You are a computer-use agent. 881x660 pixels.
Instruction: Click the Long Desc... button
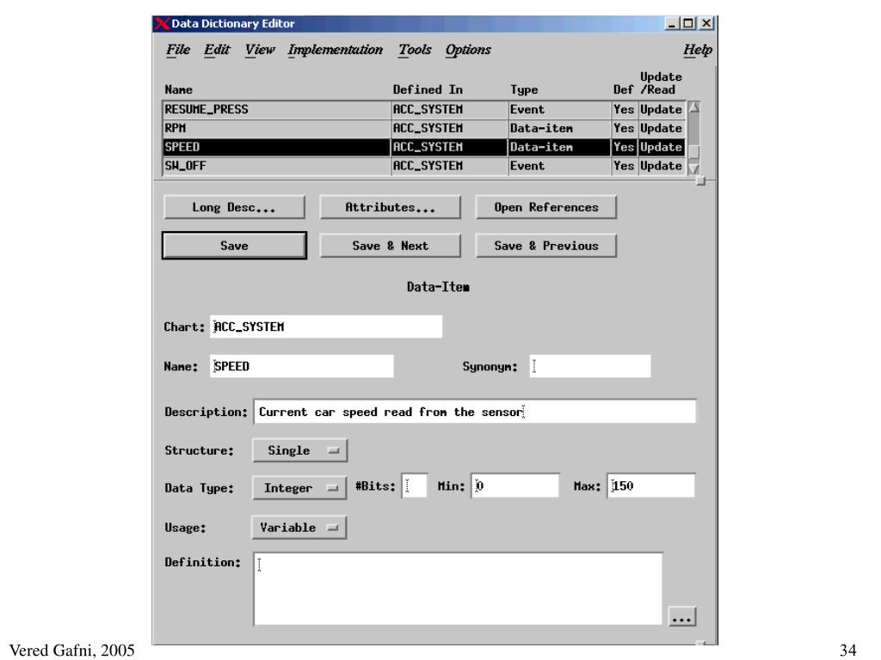point(234,207)
